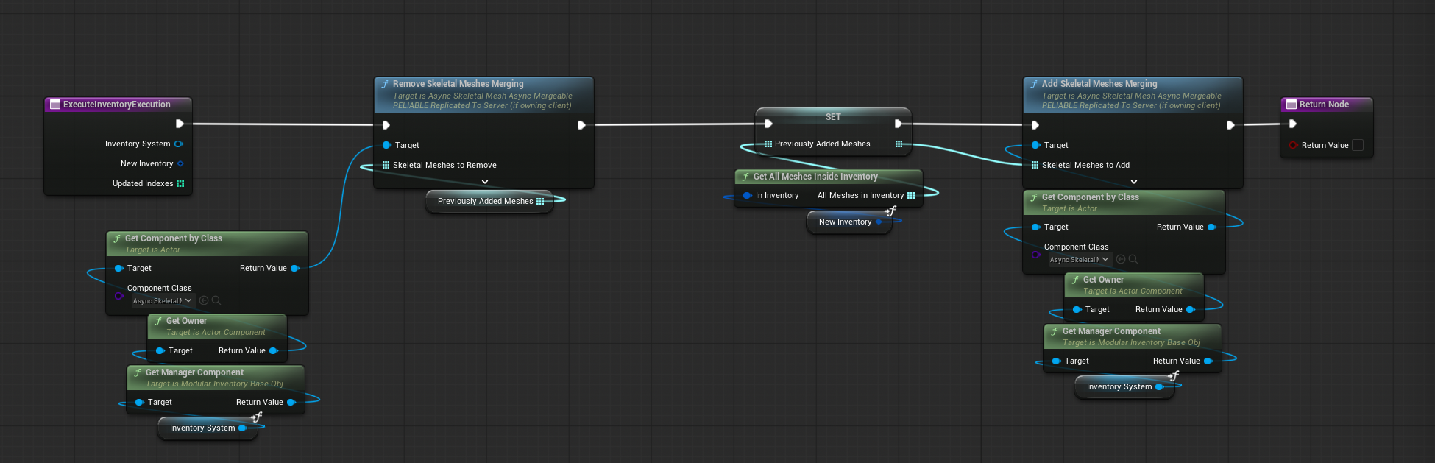This screenshot has width=1435, height=463.
Task: Toggle the Return Value checkbox on Return Node
Action: pos(1358,145)
